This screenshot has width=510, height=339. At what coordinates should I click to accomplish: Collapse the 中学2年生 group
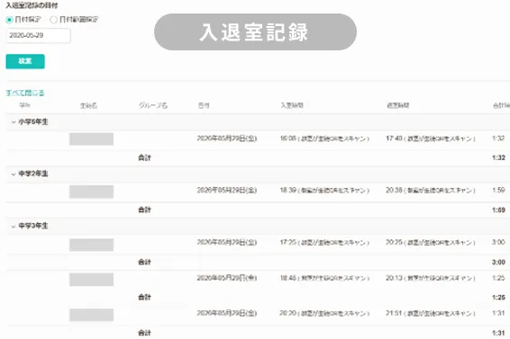[x=14, y=174]
